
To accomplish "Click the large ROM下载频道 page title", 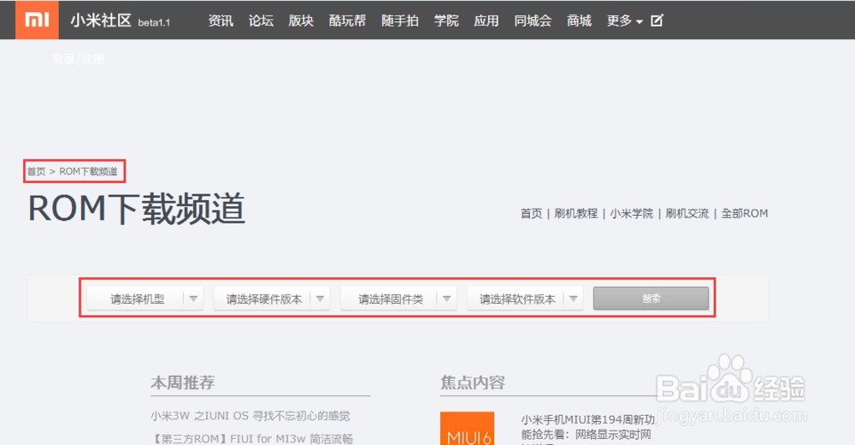I will pyautogui.click(x=136, y=209).
